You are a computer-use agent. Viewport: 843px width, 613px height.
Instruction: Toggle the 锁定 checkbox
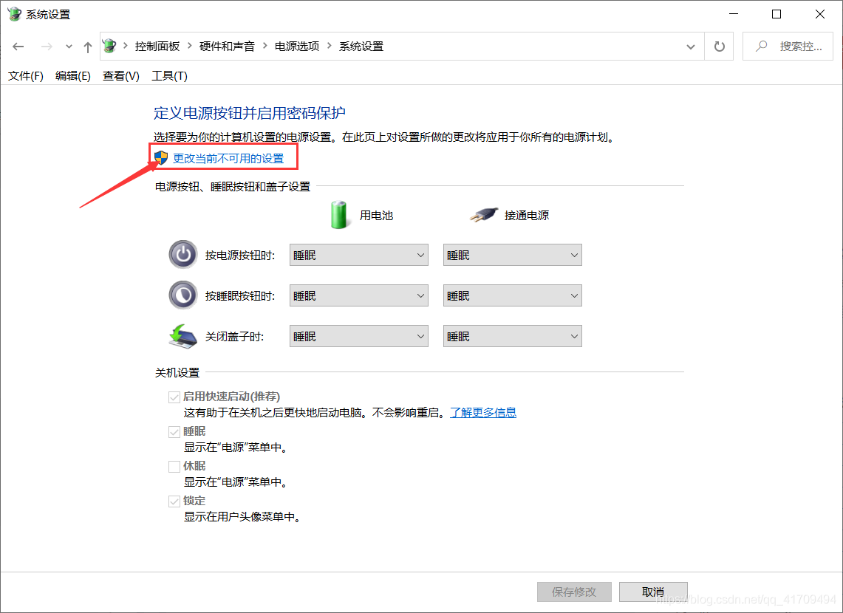tap(174, 501)
